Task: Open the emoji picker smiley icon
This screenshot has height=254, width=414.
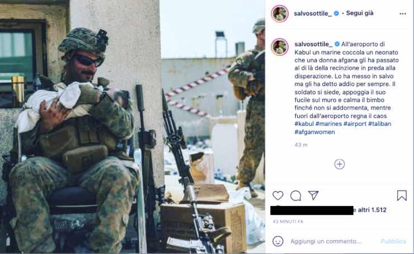Action: point(277,241)
